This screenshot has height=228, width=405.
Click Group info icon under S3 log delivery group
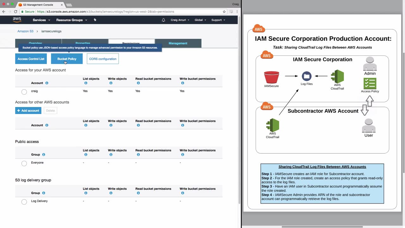point(44,193)
